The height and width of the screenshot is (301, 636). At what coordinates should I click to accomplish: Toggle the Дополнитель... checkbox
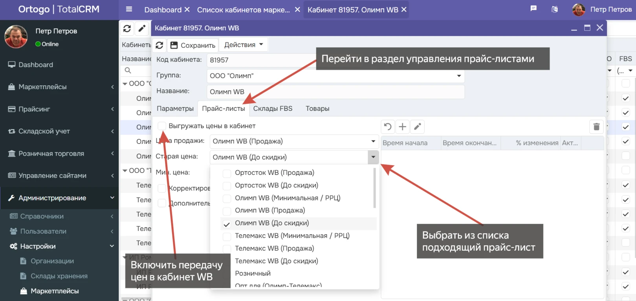point(161,203)
